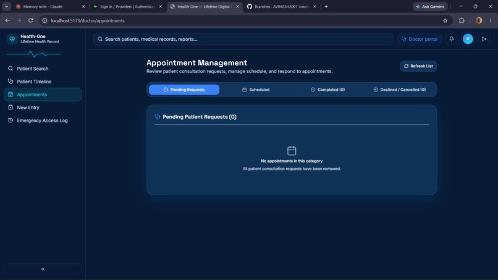Open the Chrome profile avatar
The image size is (498, 280).
(x=479, y=20)
